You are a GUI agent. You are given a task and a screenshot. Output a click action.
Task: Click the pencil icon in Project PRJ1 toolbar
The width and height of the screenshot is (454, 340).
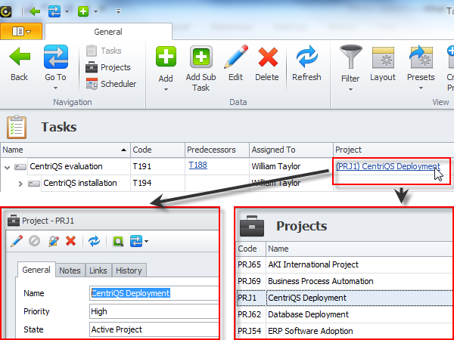pos(17,241)
